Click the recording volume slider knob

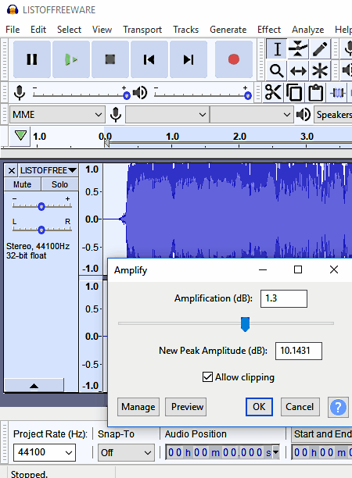(127, 96)
